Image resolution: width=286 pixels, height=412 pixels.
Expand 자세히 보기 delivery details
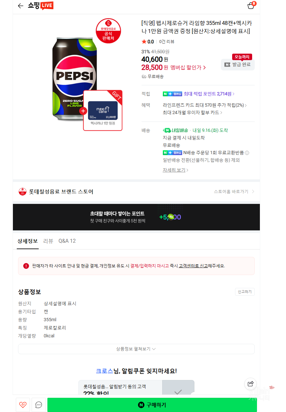pyautogui.click(x=175, y=170)
